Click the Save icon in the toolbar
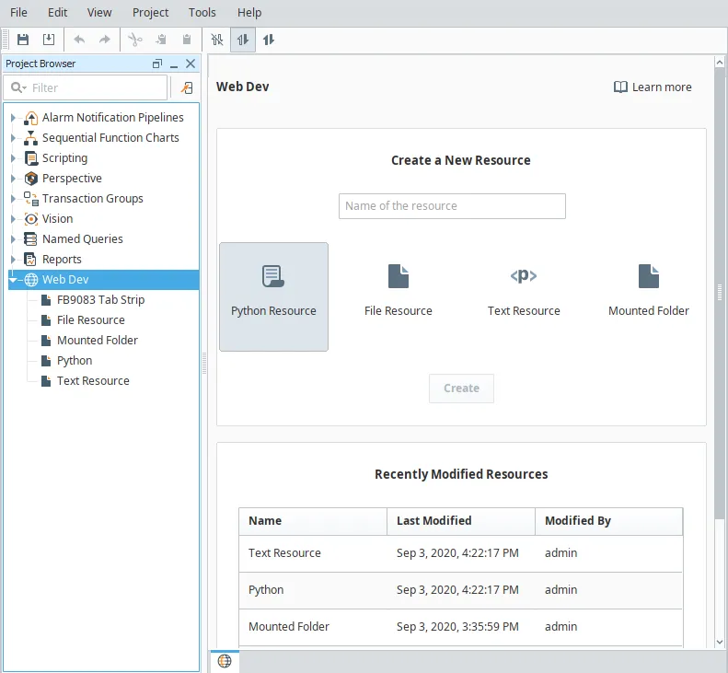Image resolution: width=728 pixels, height=673 pixels. (23, 40)
